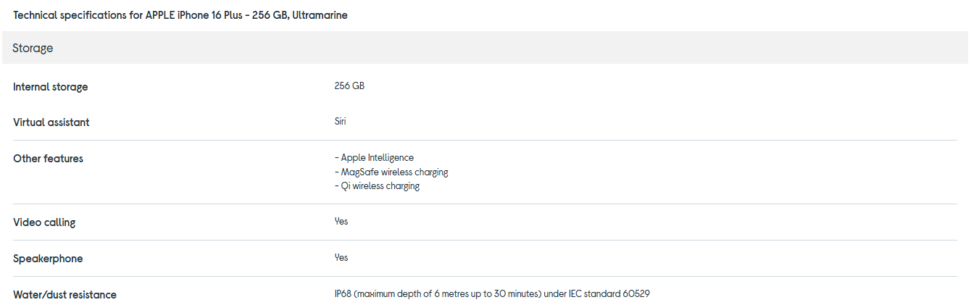Viewport: 971px width, 305px height.
Task: Click the IP68 rating text
Action: coord(343,293)
